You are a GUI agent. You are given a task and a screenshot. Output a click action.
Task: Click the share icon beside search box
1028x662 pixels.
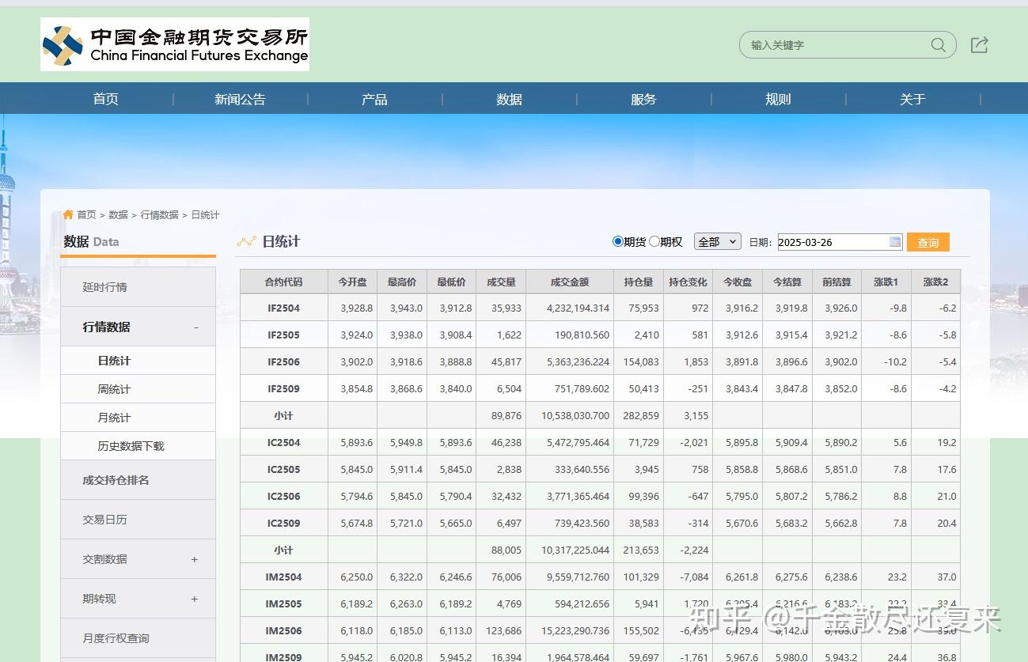[980, 45]
